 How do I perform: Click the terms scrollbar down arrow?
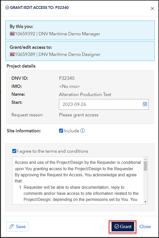(x=145, y=202)
